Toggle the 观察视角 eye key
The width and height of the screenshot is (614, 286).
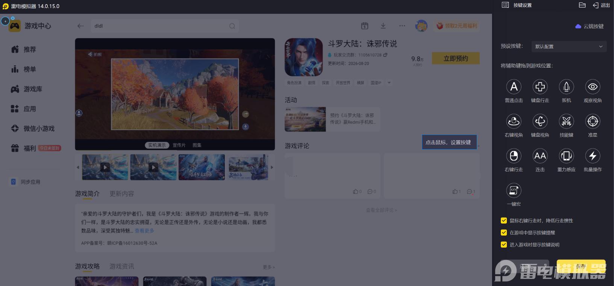tap(593, 87)
